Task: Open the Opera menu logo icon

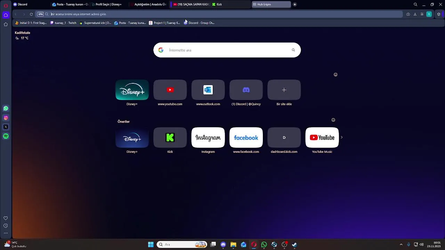Action: pos(6,6)
